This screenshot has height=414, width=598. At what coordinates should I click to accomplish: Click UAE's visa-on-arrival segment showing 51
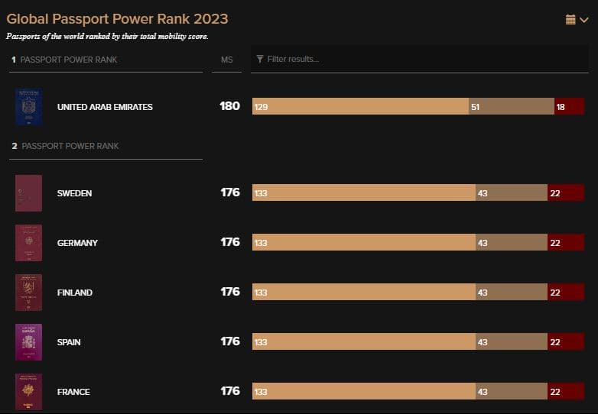click(x=512, y=106)
